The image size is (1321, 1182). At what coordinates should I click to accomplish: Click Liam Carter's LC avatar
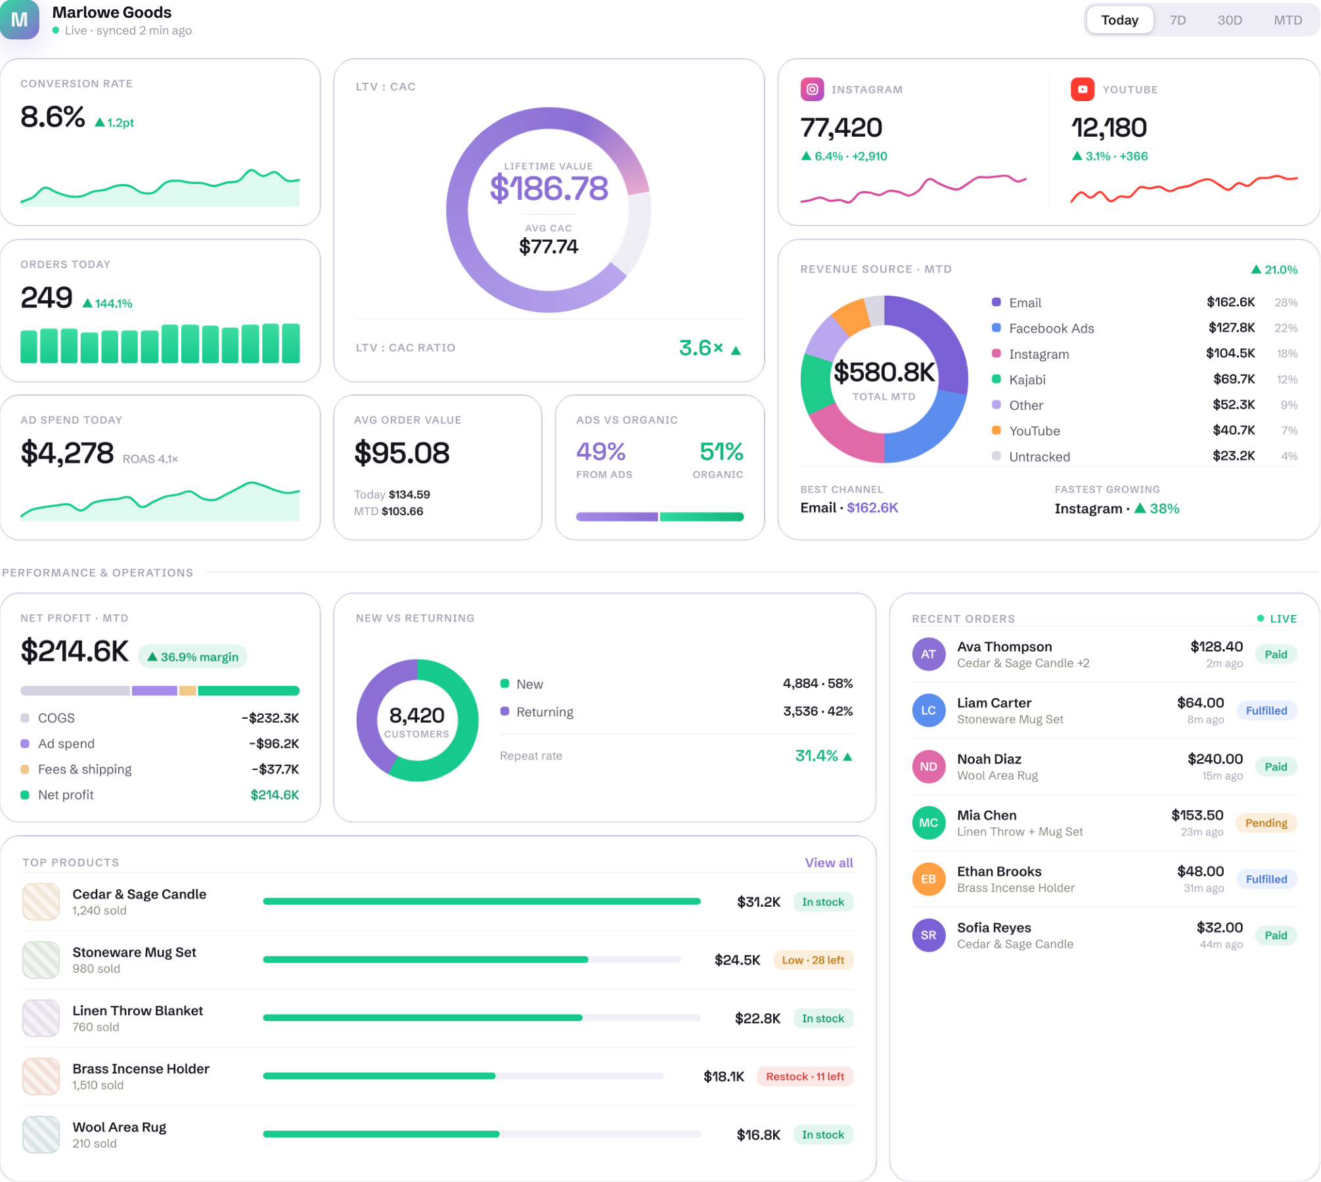click(928, 710)
